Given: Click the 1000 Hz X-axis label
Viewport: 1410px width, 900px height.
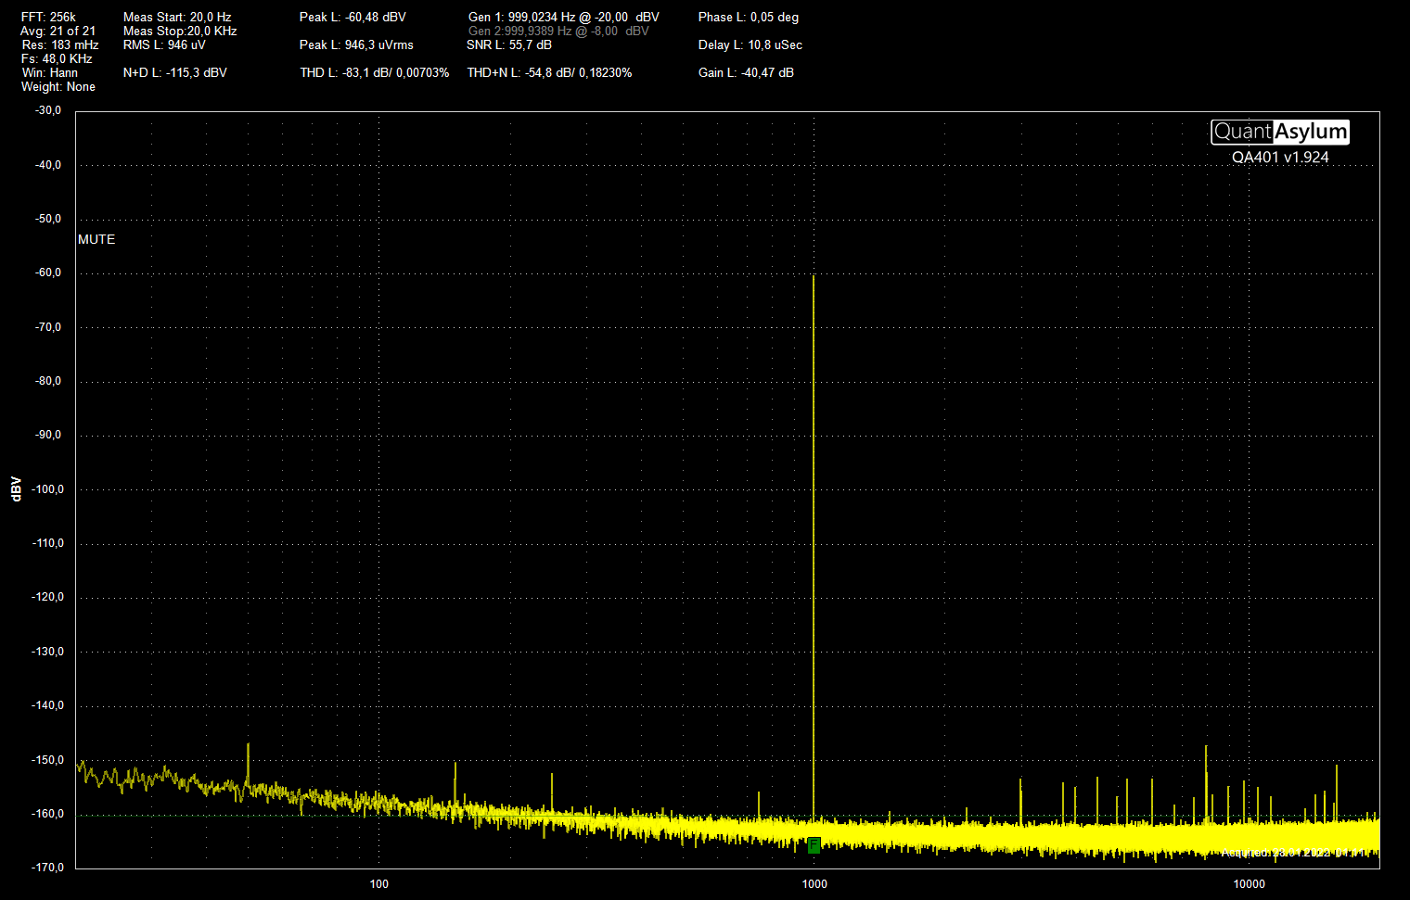Looking at the screenshot, I should [x=814, y=883].
